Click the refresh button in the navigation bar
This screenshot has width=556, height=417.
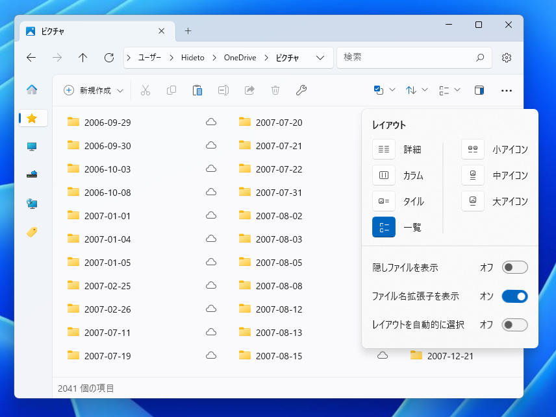tap(108, 57)
